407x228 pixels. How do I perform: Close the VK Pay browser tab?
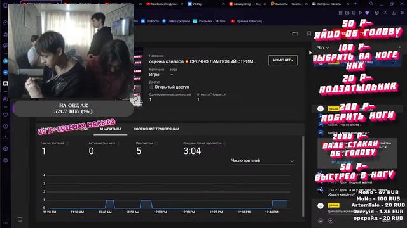tap(223, 4)
